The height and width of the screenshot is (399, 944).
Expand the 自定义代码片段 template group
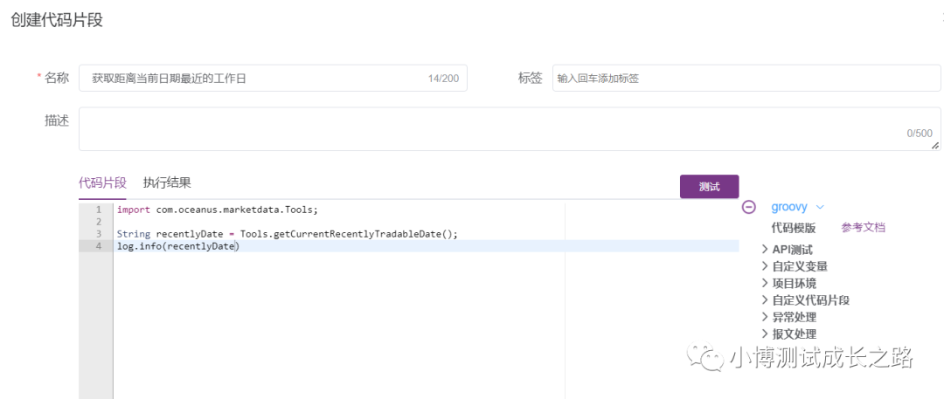(806, 300)
